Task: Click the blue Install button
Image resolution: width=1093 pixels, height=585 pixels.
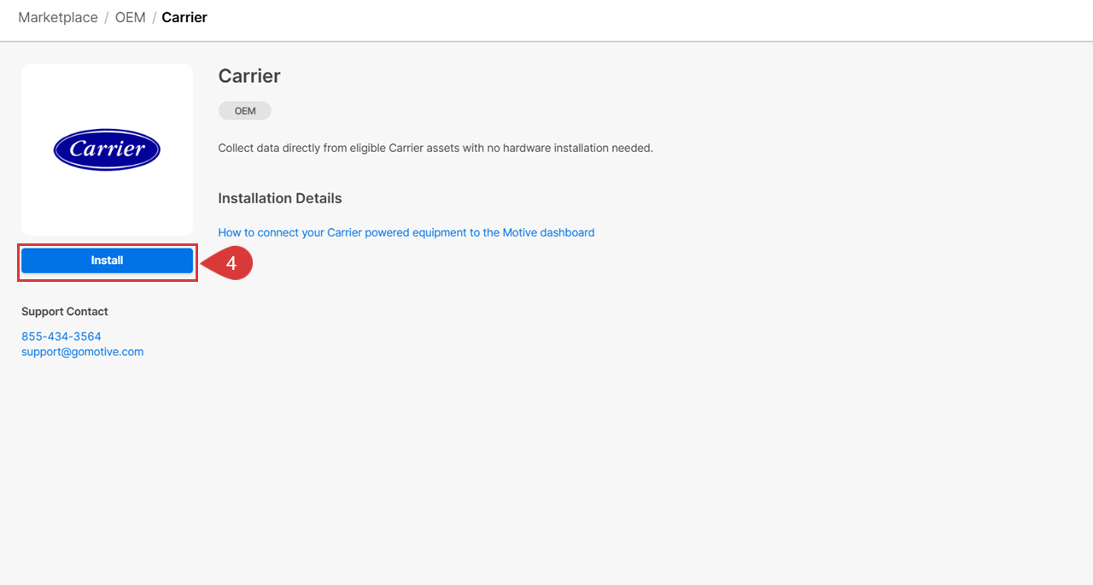Action: pos(107,260)
